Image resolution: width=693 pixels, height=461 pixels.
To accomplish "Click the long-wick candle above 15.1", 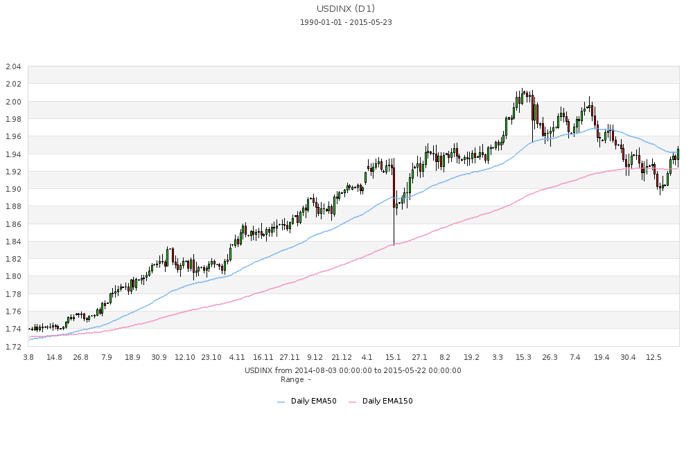I will tap(394, 201).
